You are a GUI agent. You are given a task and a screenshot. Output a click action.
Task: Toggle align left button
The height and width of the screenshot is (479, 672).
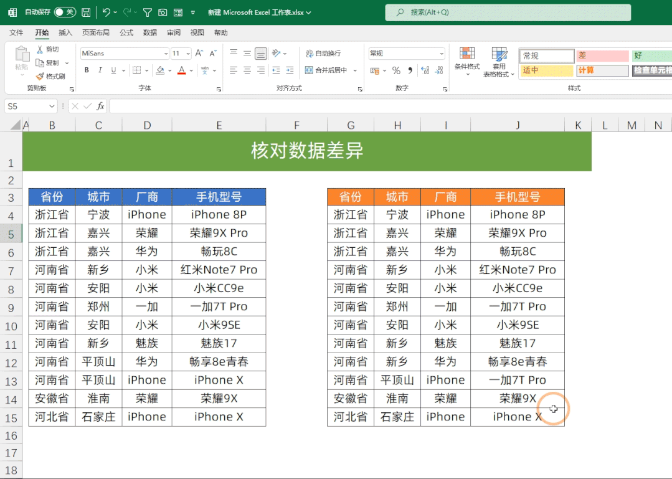click(234, 70)
